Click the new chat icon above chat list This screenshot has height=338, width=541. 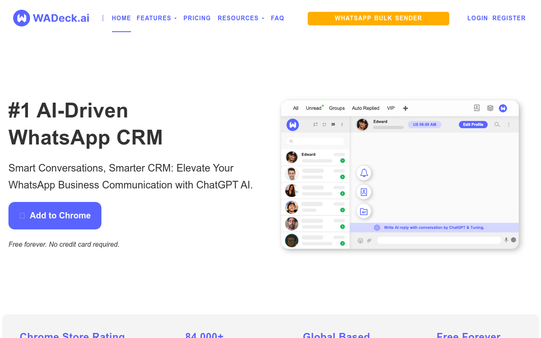point(333,125)
